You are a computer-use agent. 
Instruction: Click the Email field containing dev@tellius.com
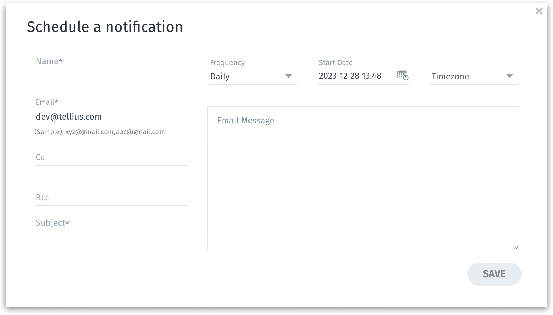pos(111,117)
